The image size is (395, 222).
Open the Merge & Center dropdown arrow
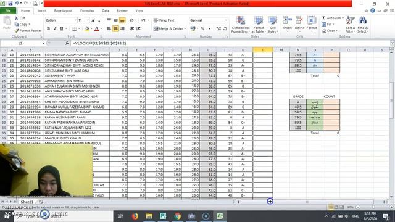185,29
